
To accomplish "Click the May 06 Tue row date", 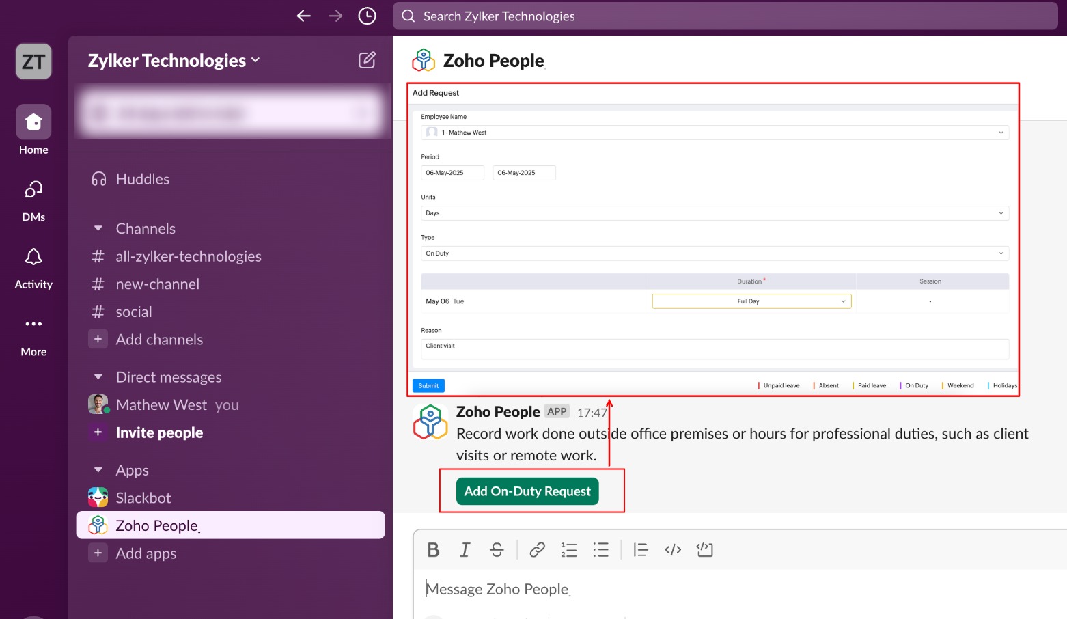I will (x=445, y=301).
